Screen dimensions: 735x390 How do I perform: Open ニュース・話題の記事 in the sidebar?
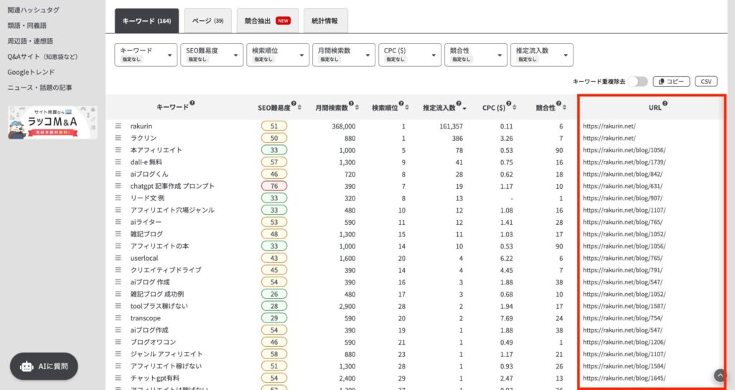40,88
